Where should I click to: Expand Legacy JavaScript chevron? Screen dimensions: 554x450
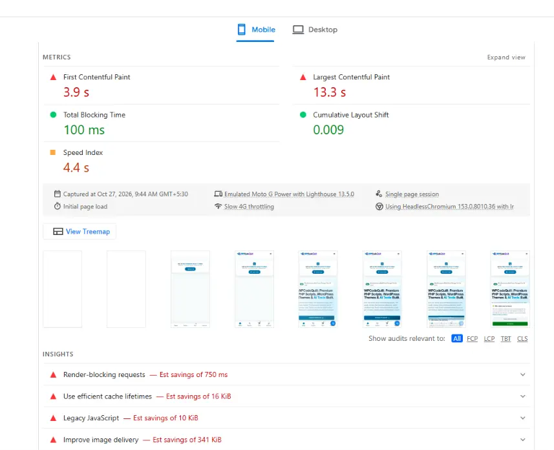(522, 418)
